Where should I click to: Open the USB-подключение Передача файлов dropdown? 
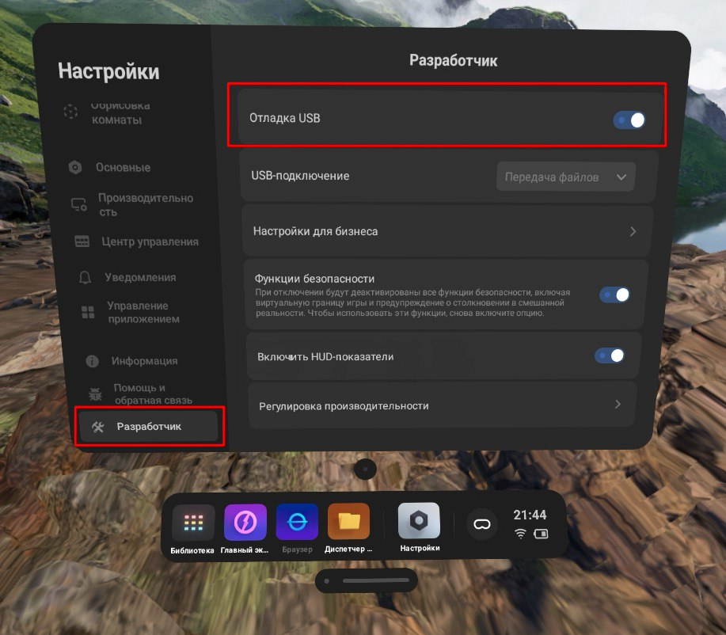565,177
